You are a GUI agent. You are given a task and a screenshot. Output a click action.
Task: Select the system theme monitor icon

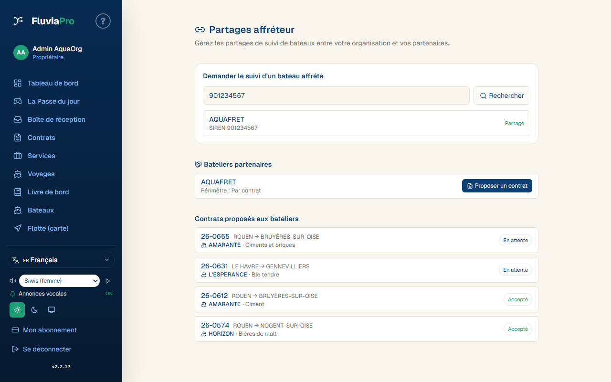pos(52,310)
